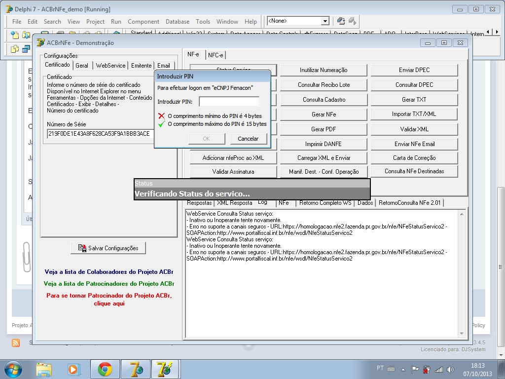Viewport: 505px width, 379px height.
Task: Click the Gerar PDF button
Action: tap(324, 129)
